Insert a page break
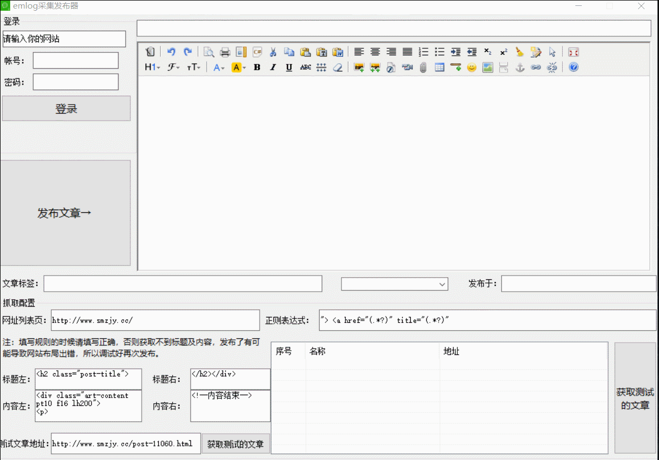Viewport: 659px width, 460px height. pyautogui.click(x=504, y=68)
